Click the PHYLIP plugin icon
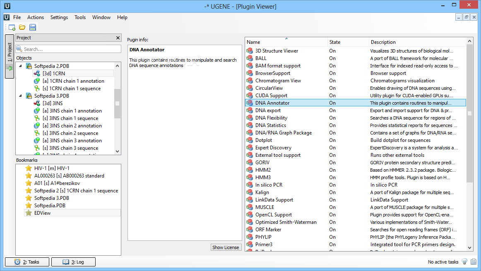 pyautogui.click(x=250, y=237)
